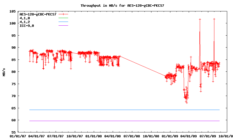Click the long diagonal red line segment

pos(143,66)
